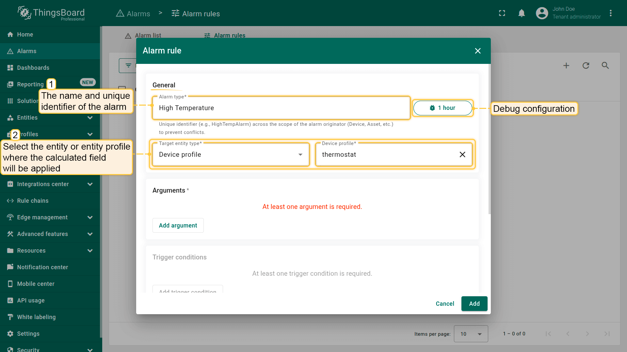
Task: Close the Alarm rule dialog
Action: 478,51
